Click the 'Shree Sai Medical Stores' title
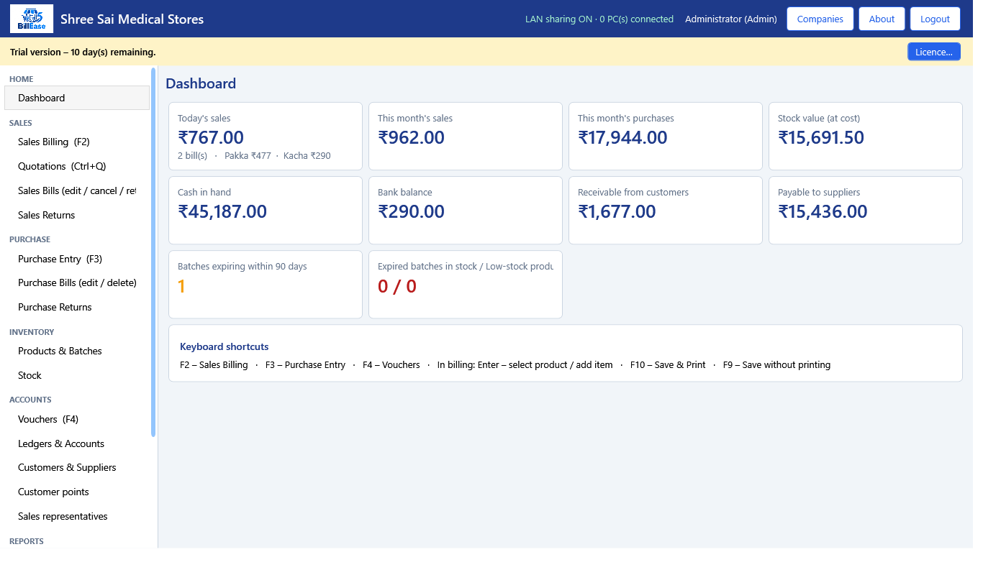Viewport: 983px width, 575px height. pyautogui.click(x=132, y=19)
